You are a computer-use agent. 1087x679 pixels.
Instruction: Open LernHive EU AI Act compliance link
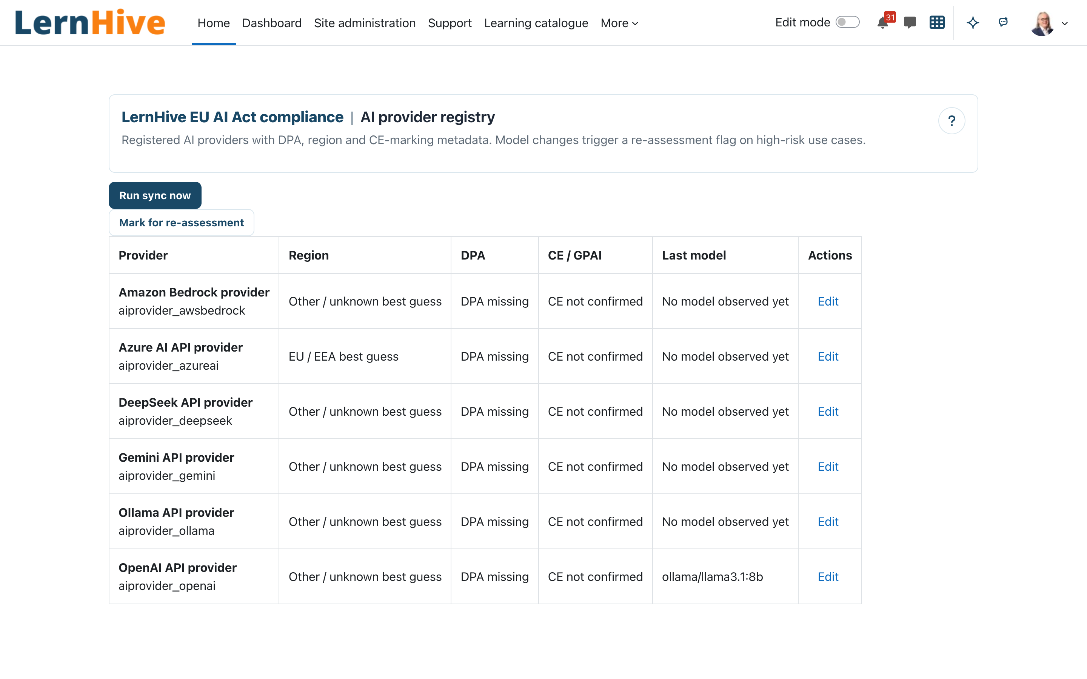pyautogui.click(x=232, y=117)
